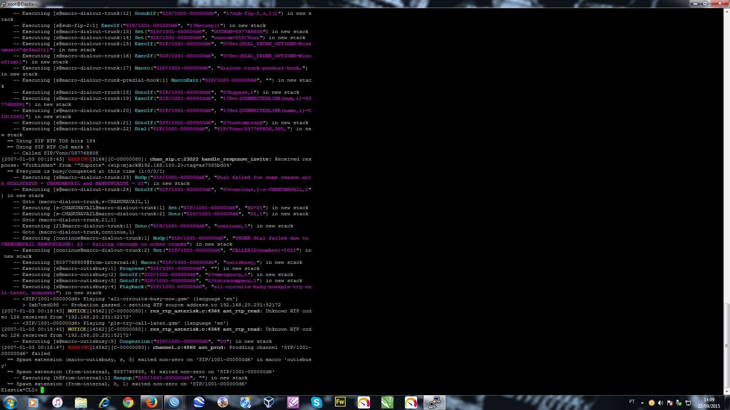Switch to Firefox in the taskbar
730x410 pixels.
click(x=151, y=402)
